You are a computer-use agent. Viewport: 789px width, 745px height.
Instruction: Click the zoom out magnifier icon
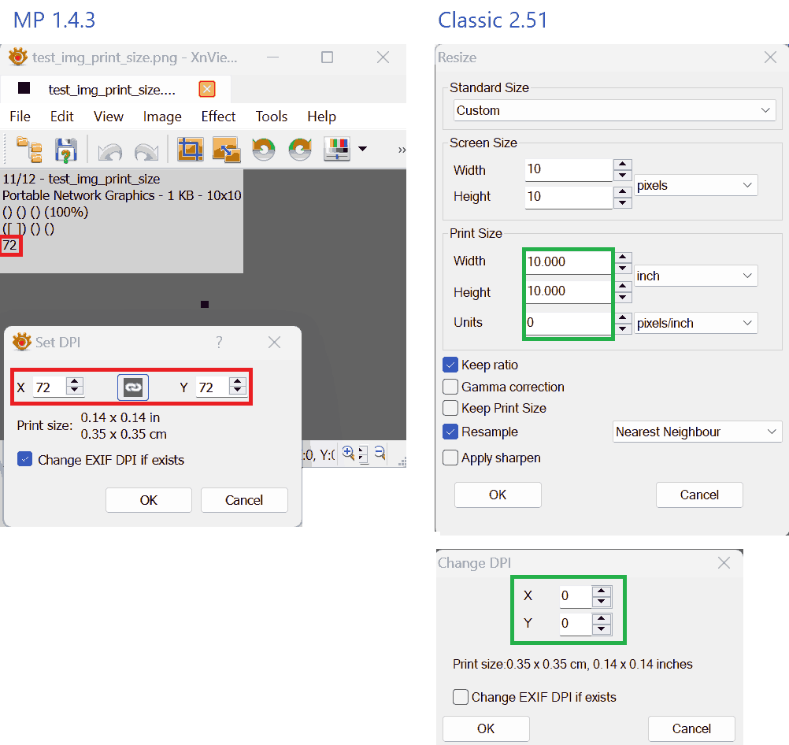tap(380, 453)
